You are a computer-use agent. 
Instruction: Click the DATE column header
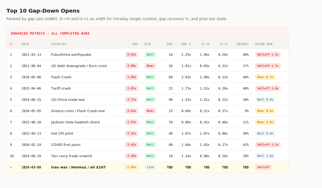click(x=25, y=44)
